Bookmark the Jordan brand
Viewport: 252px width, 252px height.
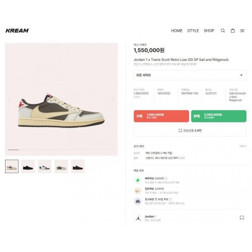click(x=242, y=218)
